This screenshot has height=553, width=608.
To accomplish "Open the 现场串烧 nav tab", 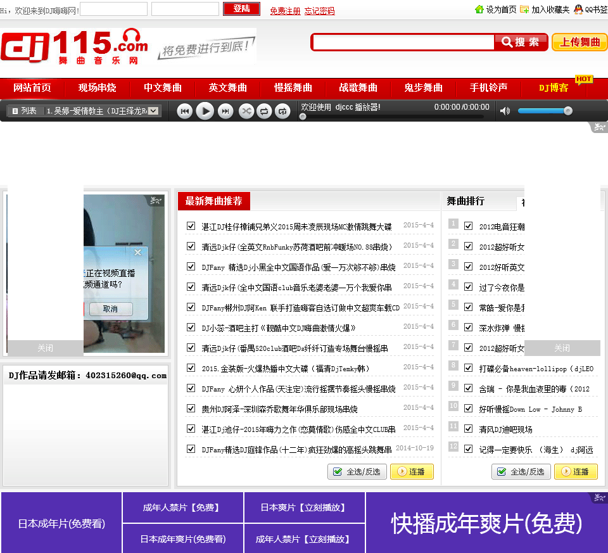I will click(98, 88).
